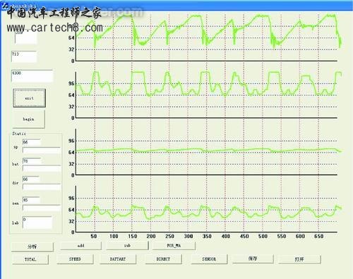Save data with the 保存 button
Image resolution: width=353 pixels, height=279 pixels.
[253, 259]
